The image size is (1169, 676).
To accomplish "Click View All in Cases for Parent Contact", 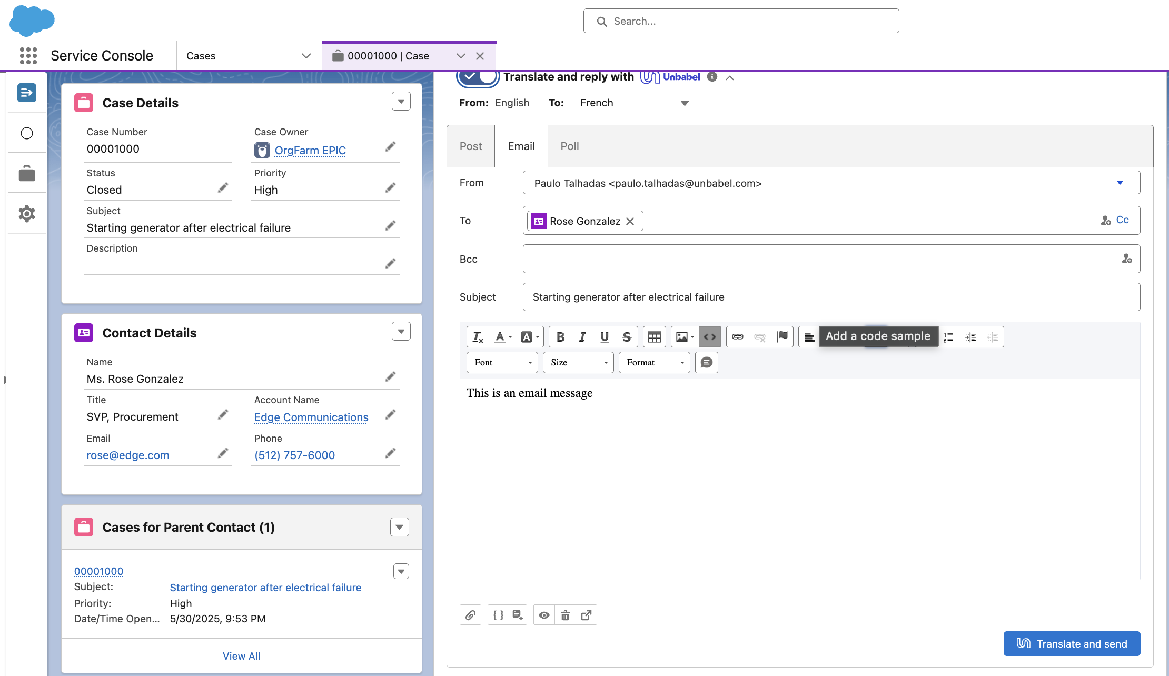I will tap(241, 656).
